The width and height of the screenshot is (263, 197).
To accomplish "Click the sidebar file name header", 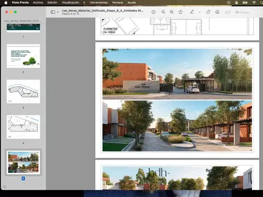I will pos(22,21).
